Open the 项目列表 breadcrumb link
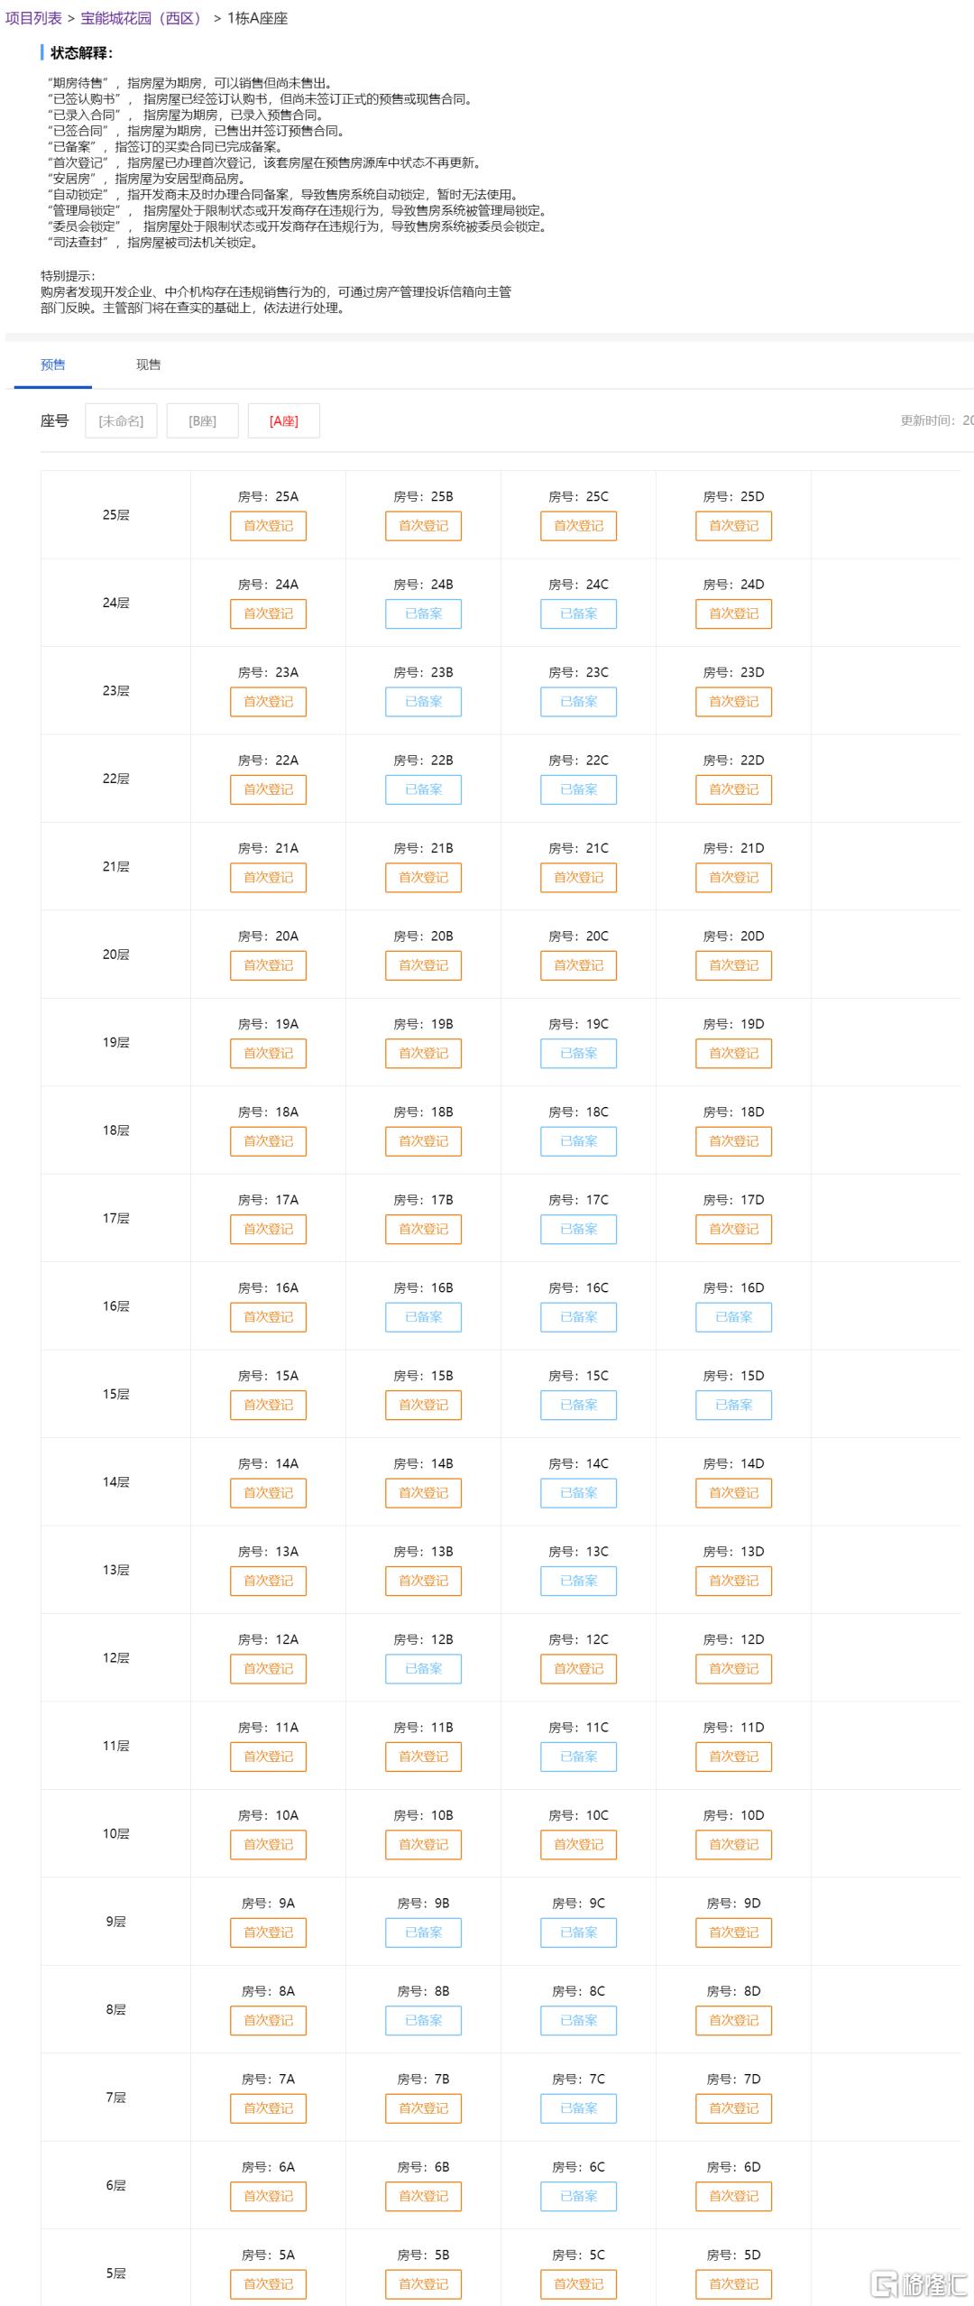 point(33,18)
